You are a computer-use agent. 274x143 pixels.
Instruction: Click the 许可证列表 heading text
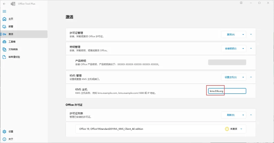[x=76, y=113]
